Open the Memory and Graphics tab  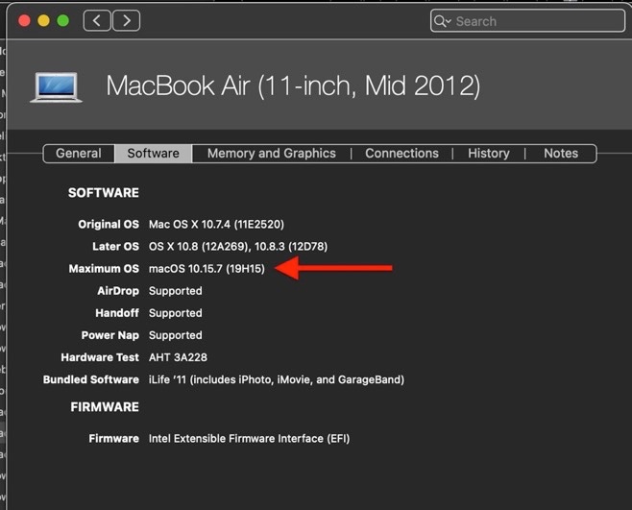click(x=271, y=154)
